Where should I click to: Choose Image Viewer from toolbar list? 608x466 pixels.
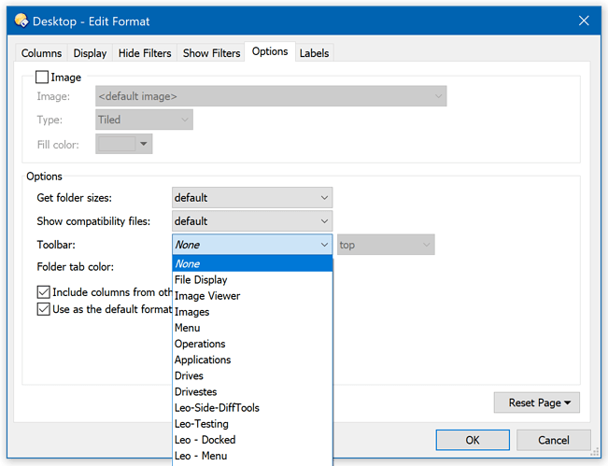tap(207, 296)
